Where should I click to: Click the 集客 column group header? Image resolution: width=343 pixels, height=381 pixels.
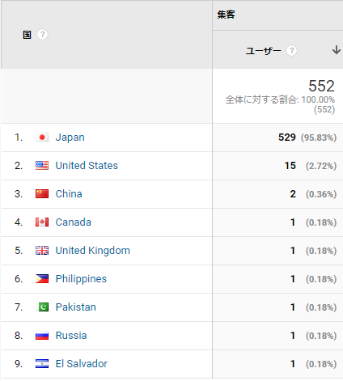click(226, 15)
